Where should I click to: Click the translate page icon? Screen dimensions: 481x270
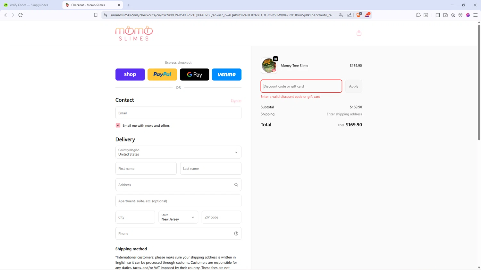tap(341, 15)
